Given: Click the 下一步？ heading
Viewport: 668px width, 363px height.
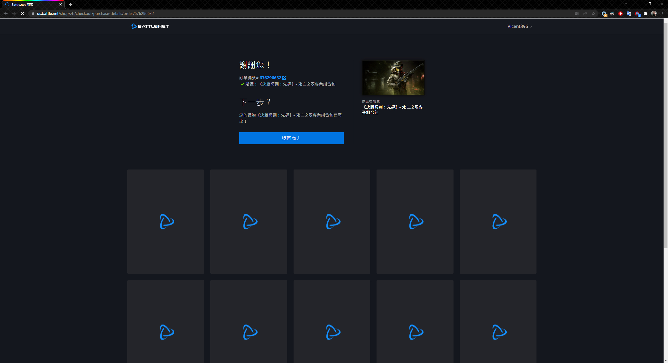Looking at the screenshot, I should [255, 102].
